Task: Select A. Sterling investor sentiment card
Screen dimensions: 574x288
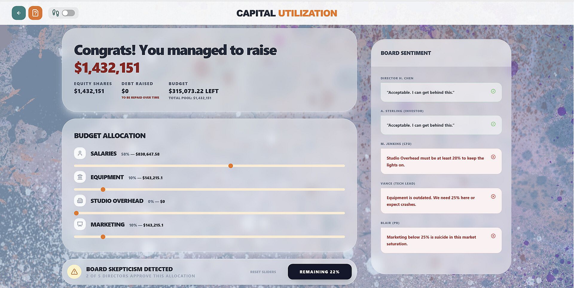Action: tap(441, 125)
